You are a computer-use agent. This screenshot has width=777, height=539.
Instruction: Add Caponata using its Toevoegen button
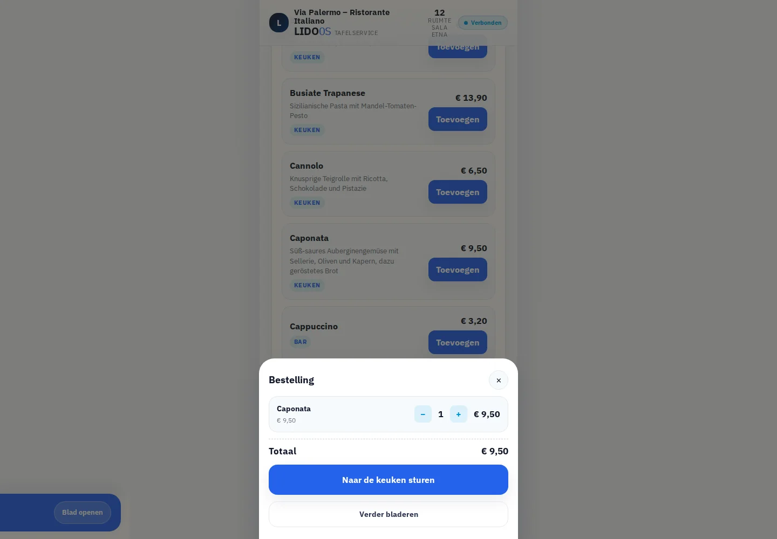click(458, 269)
